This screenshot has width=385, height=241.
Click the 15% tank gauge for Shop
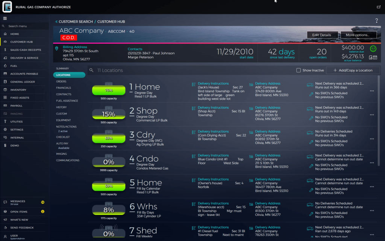coord(109,114)
